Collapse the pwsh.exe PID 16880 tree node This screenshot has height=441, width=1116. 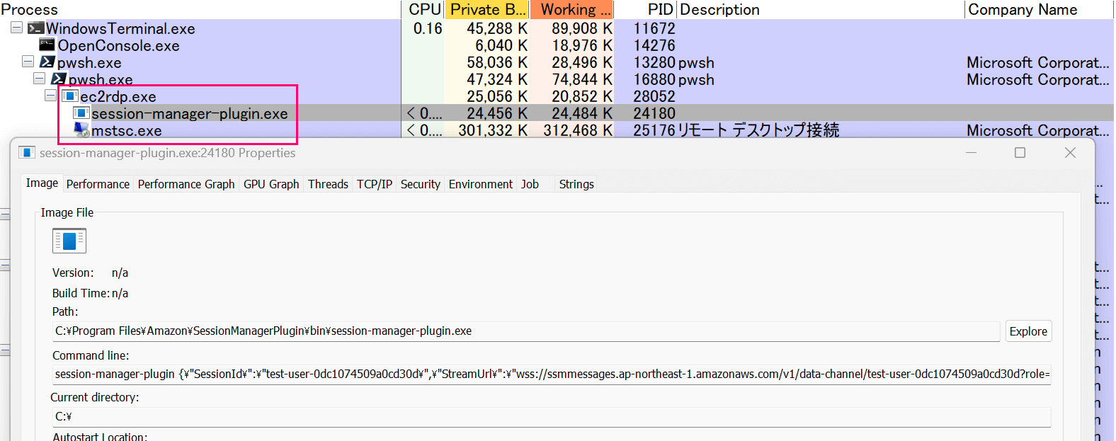(x=39, y=79)
